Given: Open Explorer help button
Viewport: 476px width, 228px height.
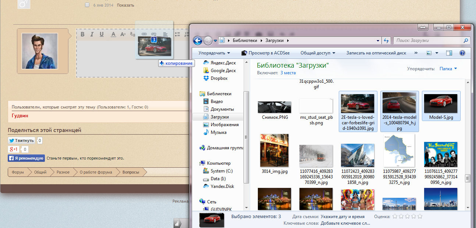Looking at the screenshot, I should (x=462, y=53).
